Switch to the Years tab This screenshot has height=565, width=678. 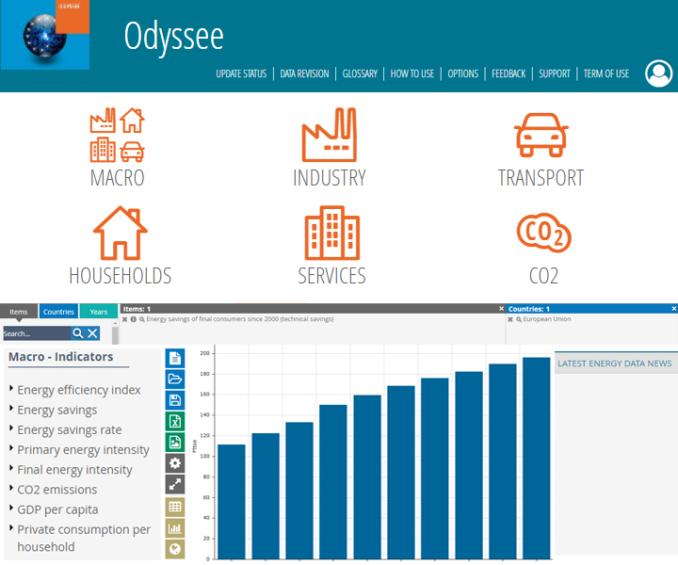98,312
